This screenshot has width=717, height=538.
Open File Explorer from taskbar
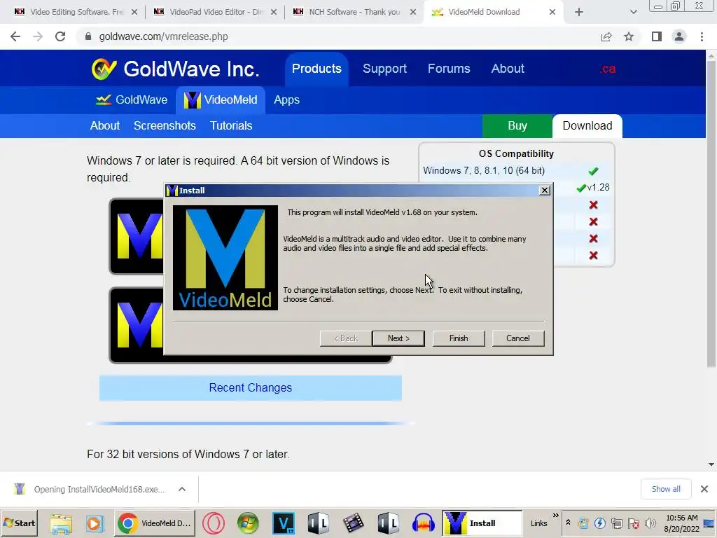(x=61, y=523)
